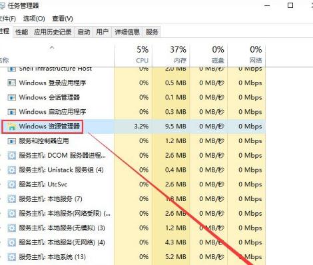Switch to the 详细信息 tab
Image resolution: width=313 pixels, height=265 pixels.
tap(127, 32)
